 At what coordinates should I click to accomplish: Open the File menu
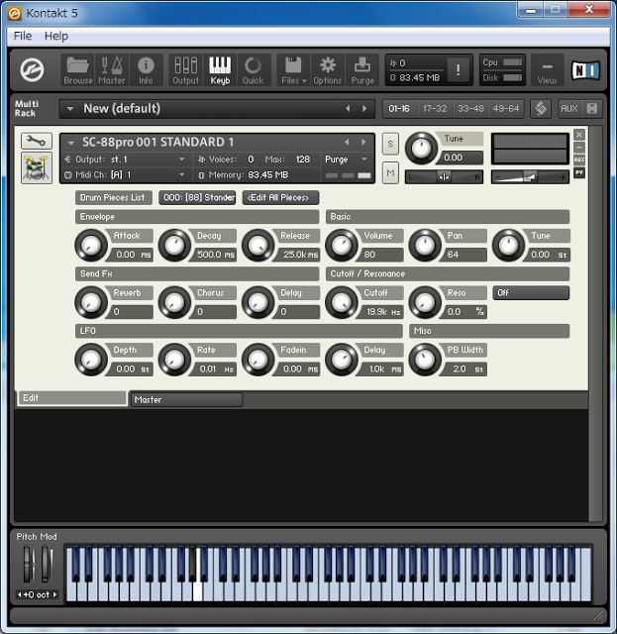[22, 36]
